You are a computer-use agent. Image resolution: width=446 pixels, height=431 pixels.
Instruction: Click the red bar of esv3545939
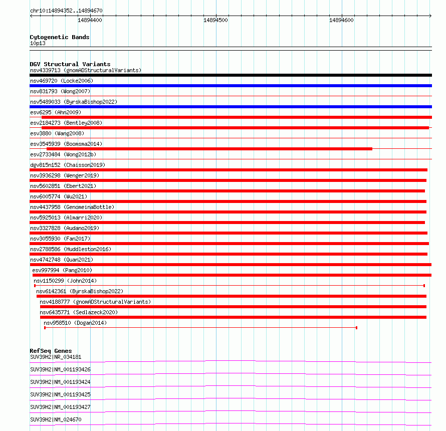209,149
